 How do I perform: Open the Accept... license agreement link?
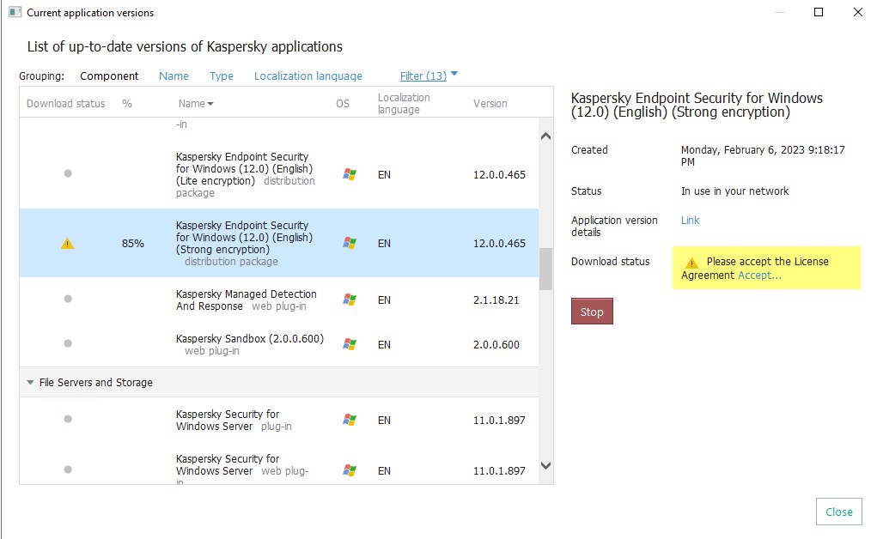759,276
